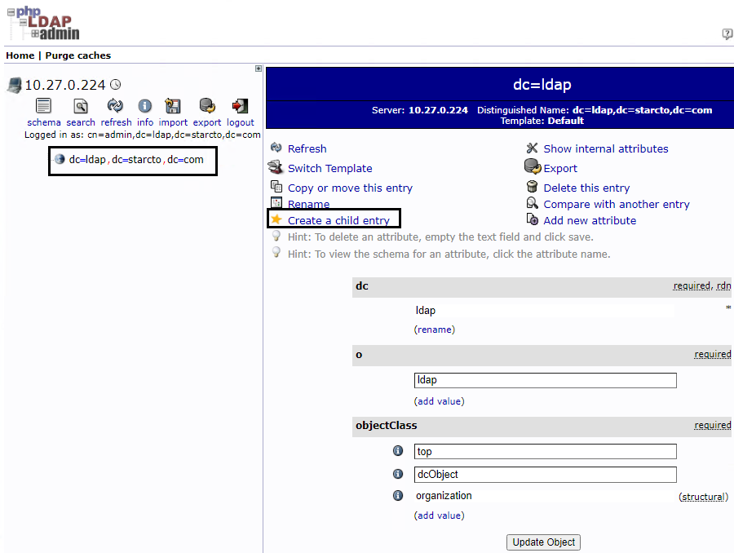Click the search magnifier icon
The width and height of the screenshot is (734, 553).
(x=81, y=106)
